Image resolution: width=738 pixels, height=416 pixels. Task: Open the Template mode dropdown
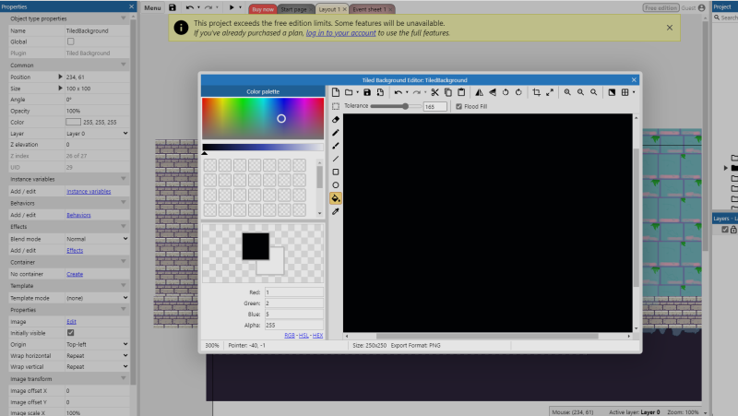pyautogui.click(x=97, y=298)
